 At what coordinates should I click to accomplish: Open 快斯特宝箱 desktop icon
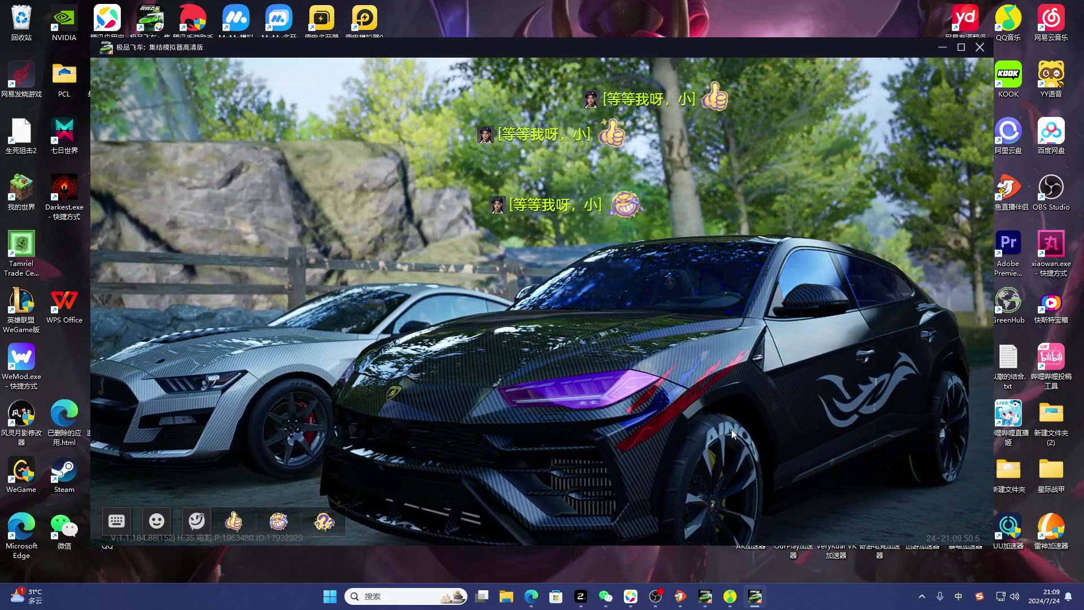click(x=1051, y=306)
